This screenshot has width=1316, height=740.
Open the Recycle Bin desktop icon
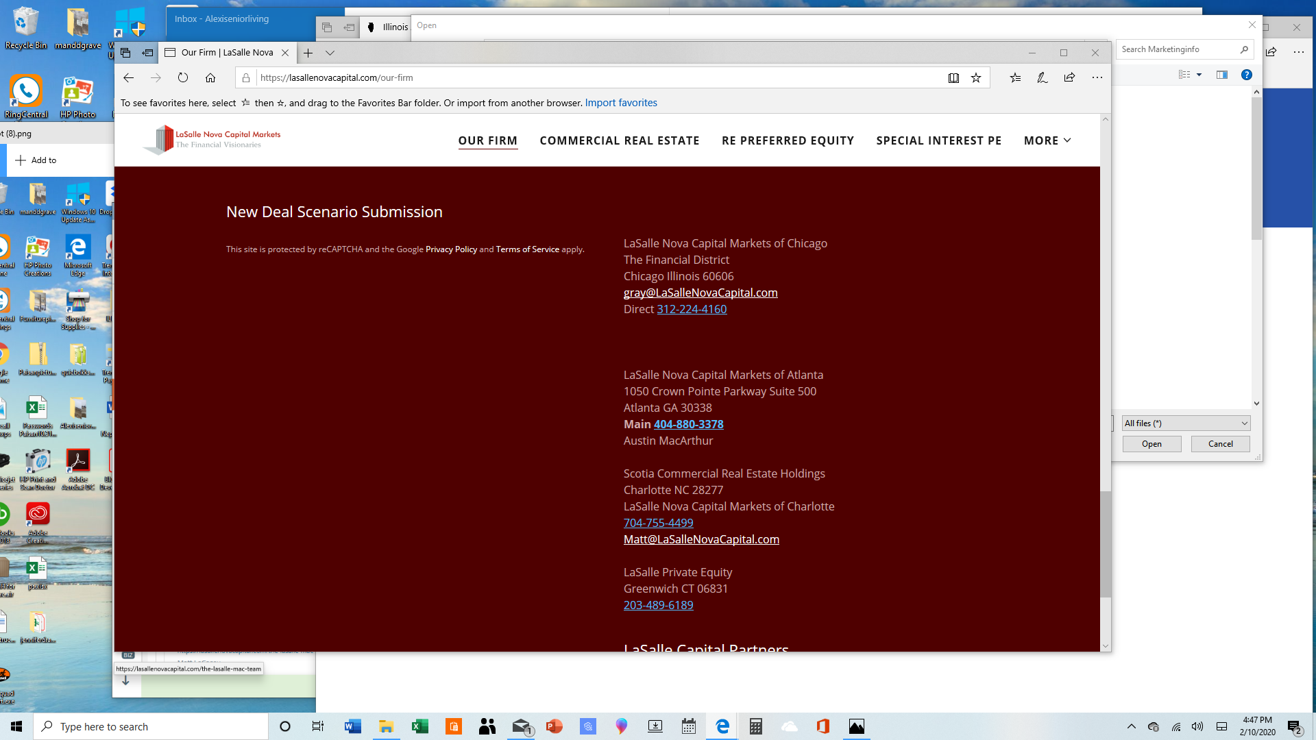[26, 28]
